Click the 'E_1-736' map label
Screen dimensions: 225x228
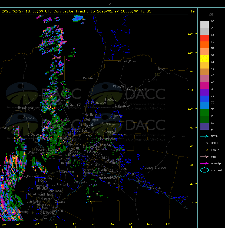pos(152,80)
